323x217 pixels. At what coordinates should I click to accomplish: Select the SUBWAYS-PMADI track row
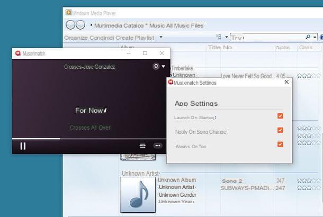coord(247,188)
